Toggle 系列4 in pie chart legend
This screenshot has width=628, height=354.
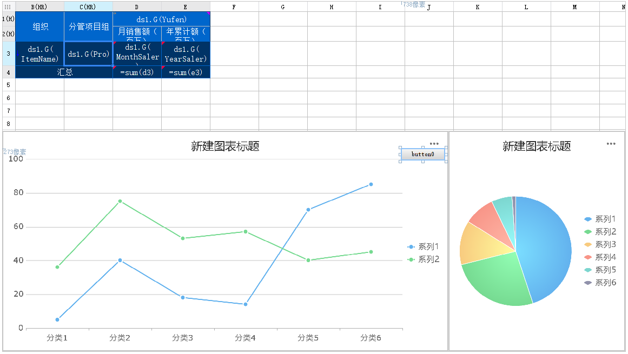(x=600, y=257)
